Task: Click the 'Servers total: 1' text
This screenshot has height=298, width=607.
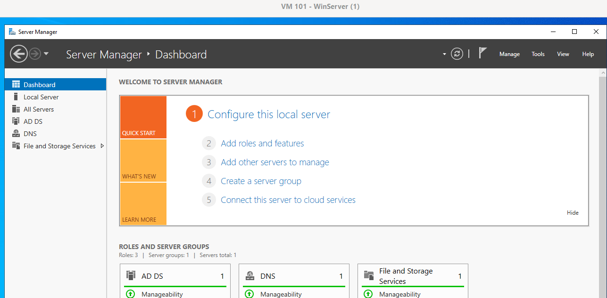Action: [x=218, y=255]
